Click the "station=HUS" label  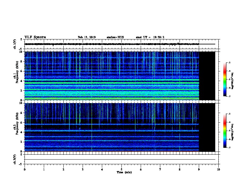(x=115, y=37)
